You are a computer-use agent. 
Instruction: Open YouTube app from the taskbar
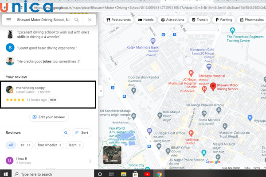pos(147,174)
